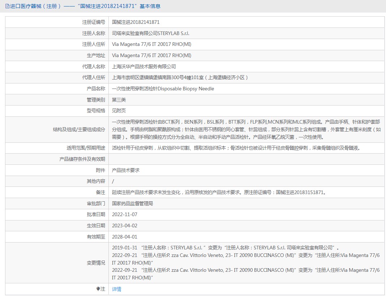Select 2019-01-31 change record line

(226, 248)
